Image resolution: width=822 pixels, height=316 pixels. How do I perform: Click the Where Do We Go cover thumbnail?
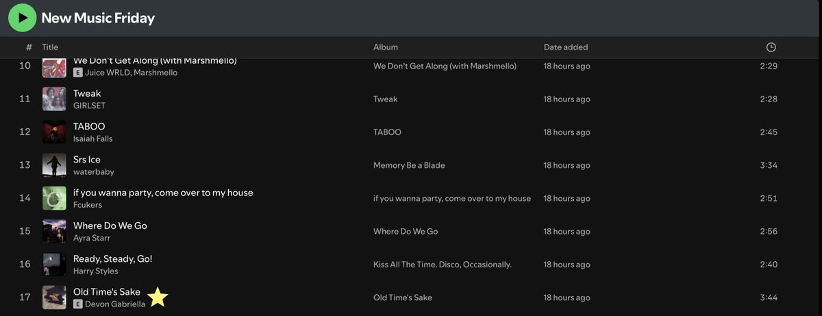(54, 231)
